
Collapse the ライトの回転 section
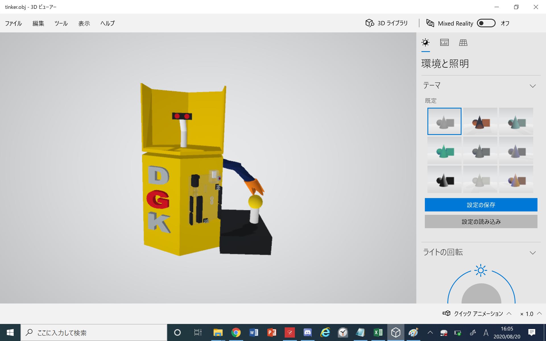(533, 253)
